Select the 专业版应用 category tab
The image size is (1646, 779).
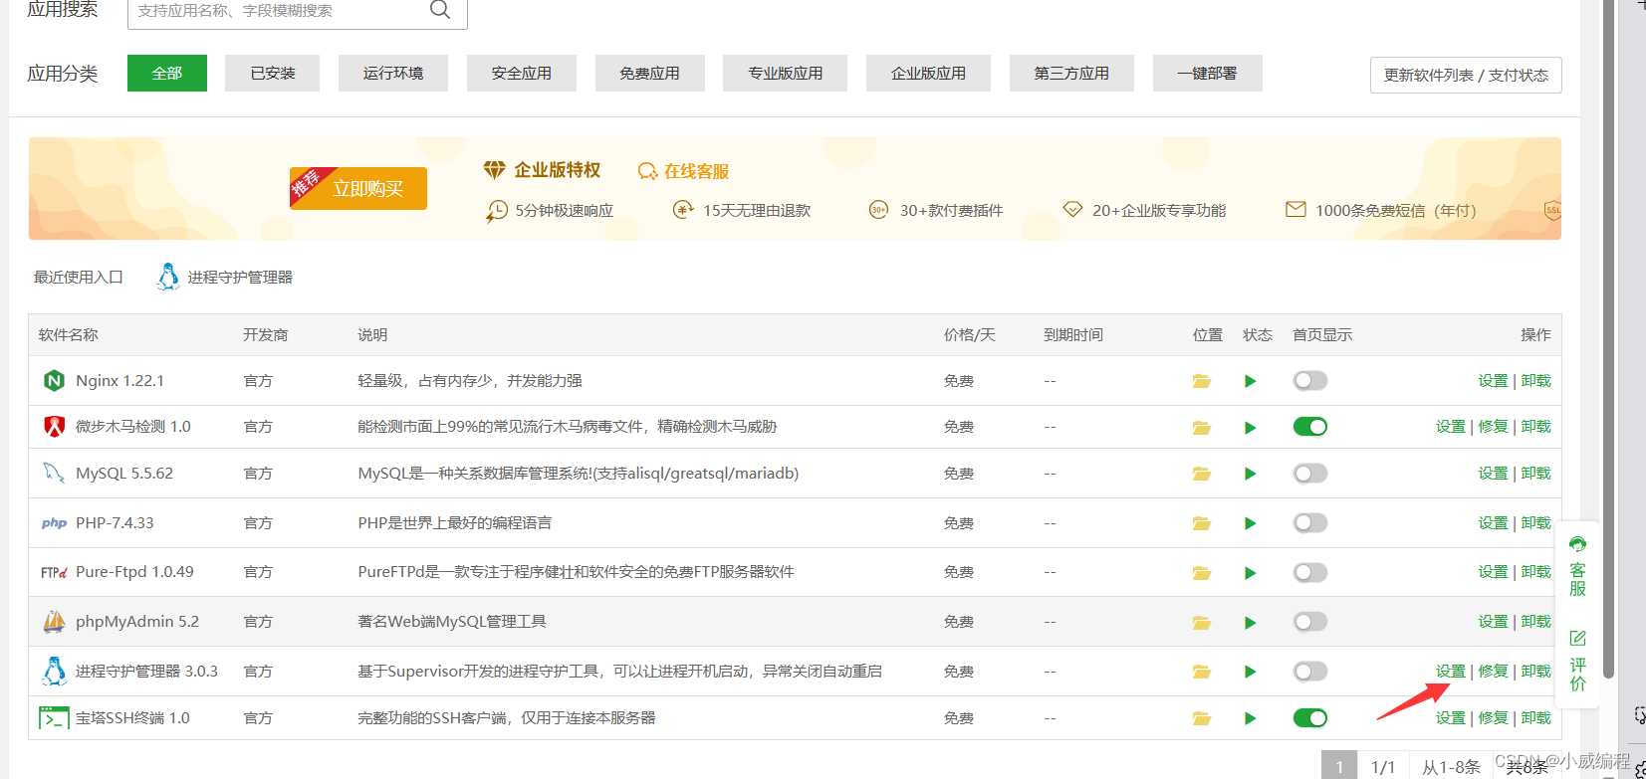786,73
